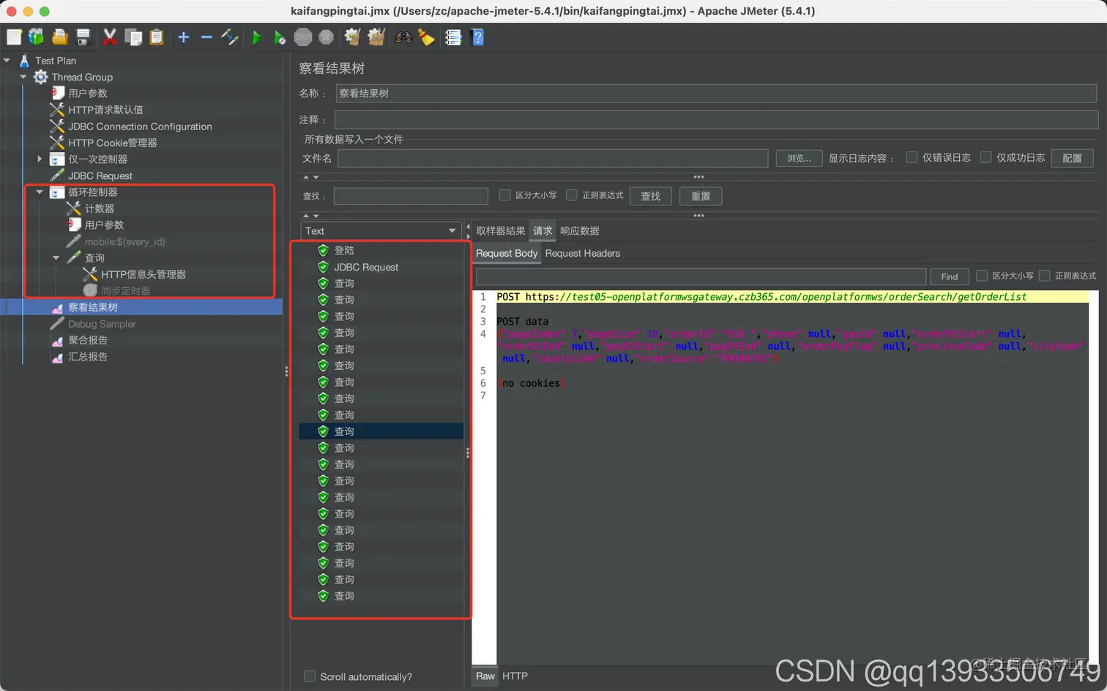The image size is (1107, 691).
Task: Collapse the Test Plan root node
Action: 7,61
